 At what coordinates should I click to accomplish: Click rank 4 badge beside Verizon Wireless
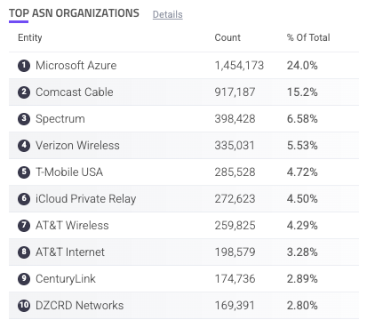(x=24, y=146)
